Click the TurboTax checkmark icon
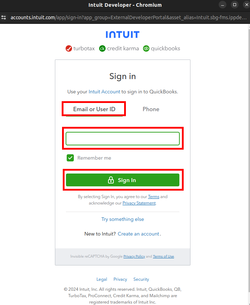This screenshot has height=305, width=250. point(69,48)
